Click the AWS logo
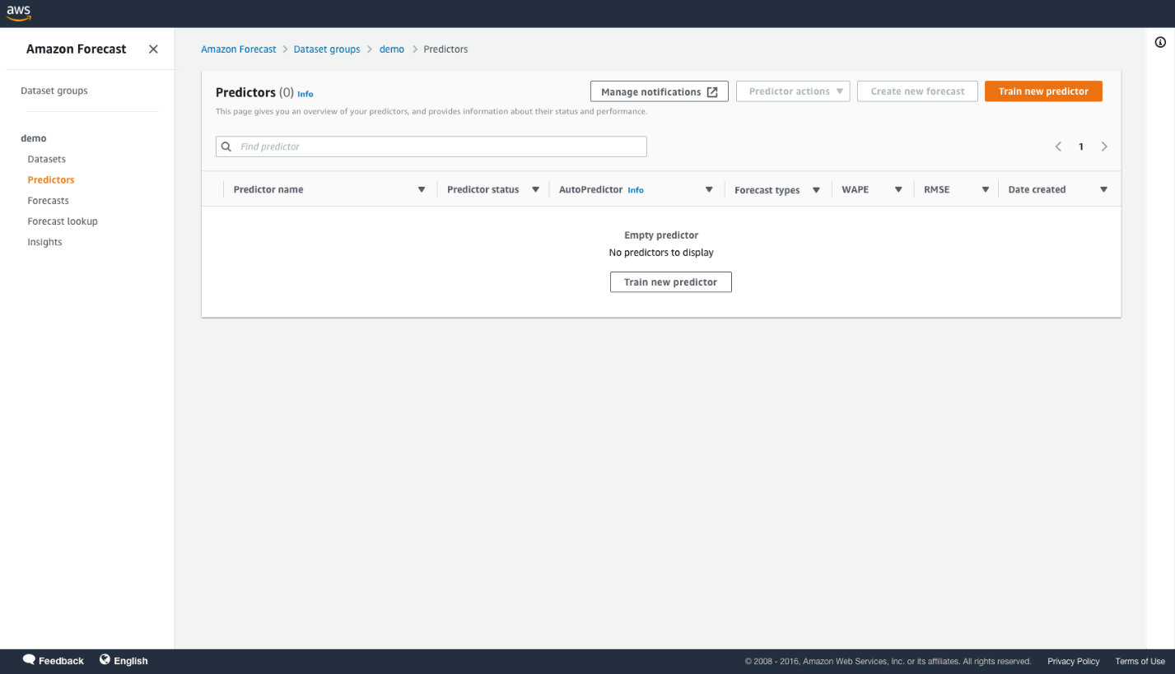The height and width of the screenshot is (674, 1175). tap(19, 12)
